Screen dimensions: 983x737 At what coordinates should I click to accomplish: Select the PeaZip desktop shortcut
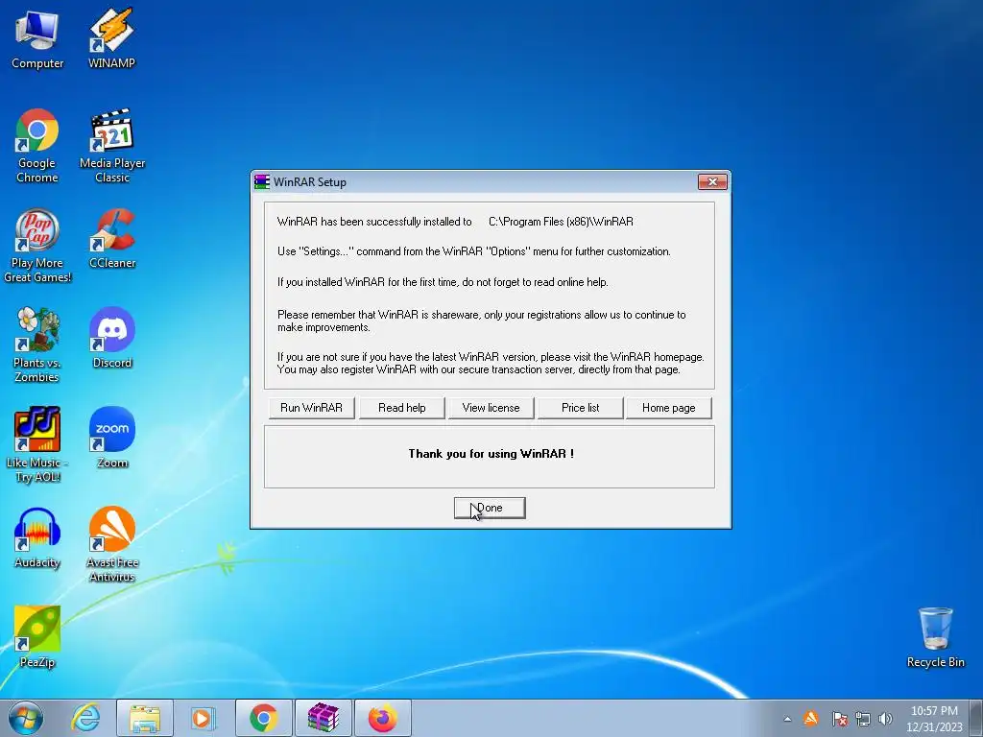[x=37, y=637]
